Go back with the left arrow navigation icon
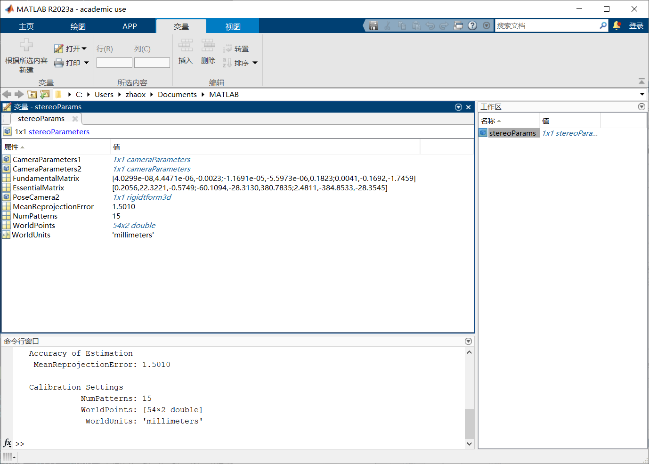This screenshot has height=464, width=649. tap(7, 94)
